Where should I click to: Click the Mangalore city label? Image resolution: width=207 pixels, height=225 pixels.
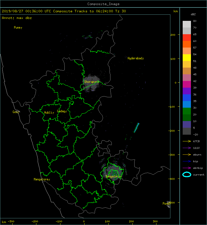pos(42,179)
